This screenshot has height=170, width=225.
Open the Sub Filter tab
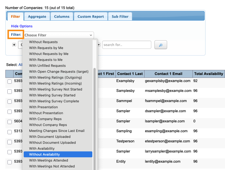coord(120,17)
